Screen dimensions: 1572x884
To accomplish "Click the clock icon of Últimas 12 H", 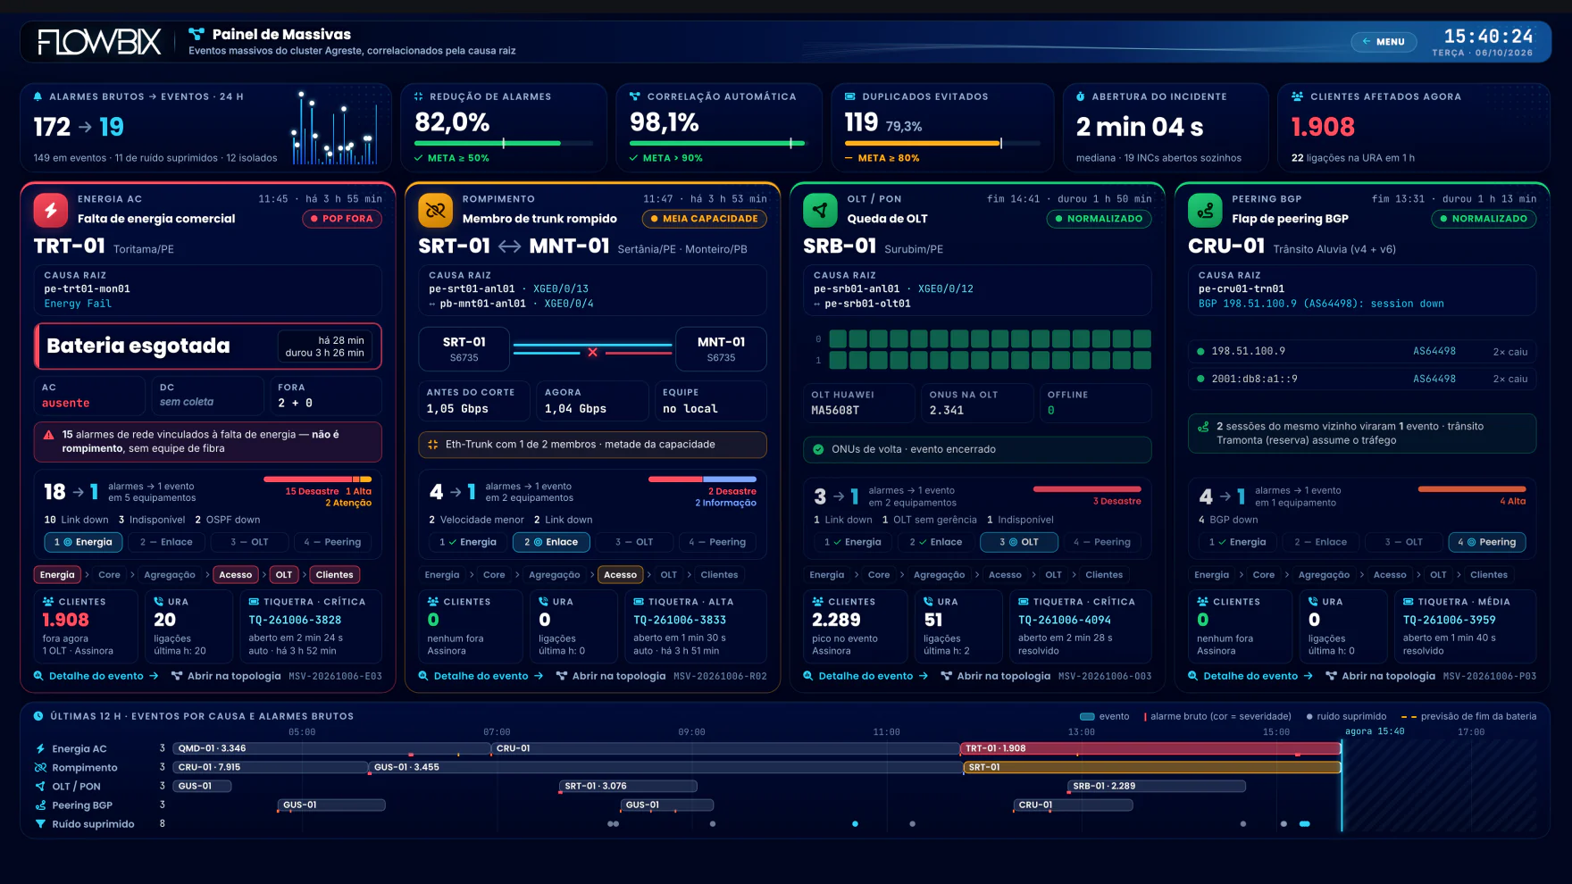I will click(38, 716).
